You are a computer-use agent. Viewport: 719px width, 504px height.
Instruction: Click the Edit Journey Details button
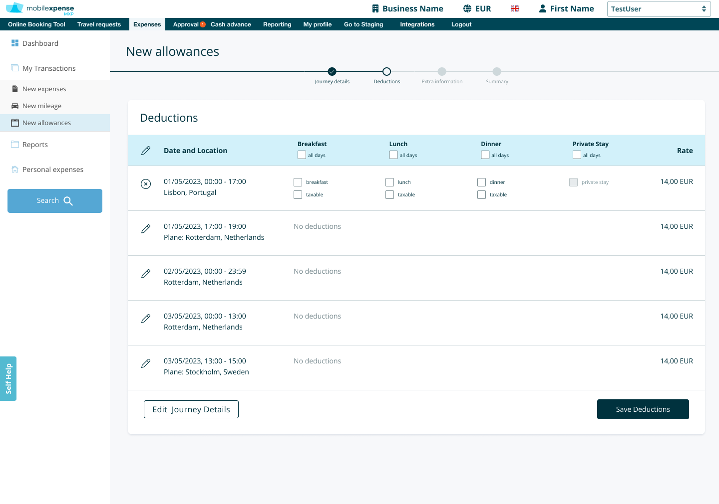point(191,409)
